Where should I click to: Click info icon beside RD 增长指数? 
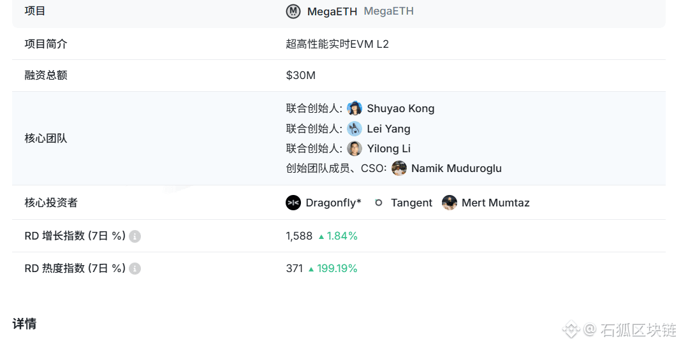click(x=135, y=236)
